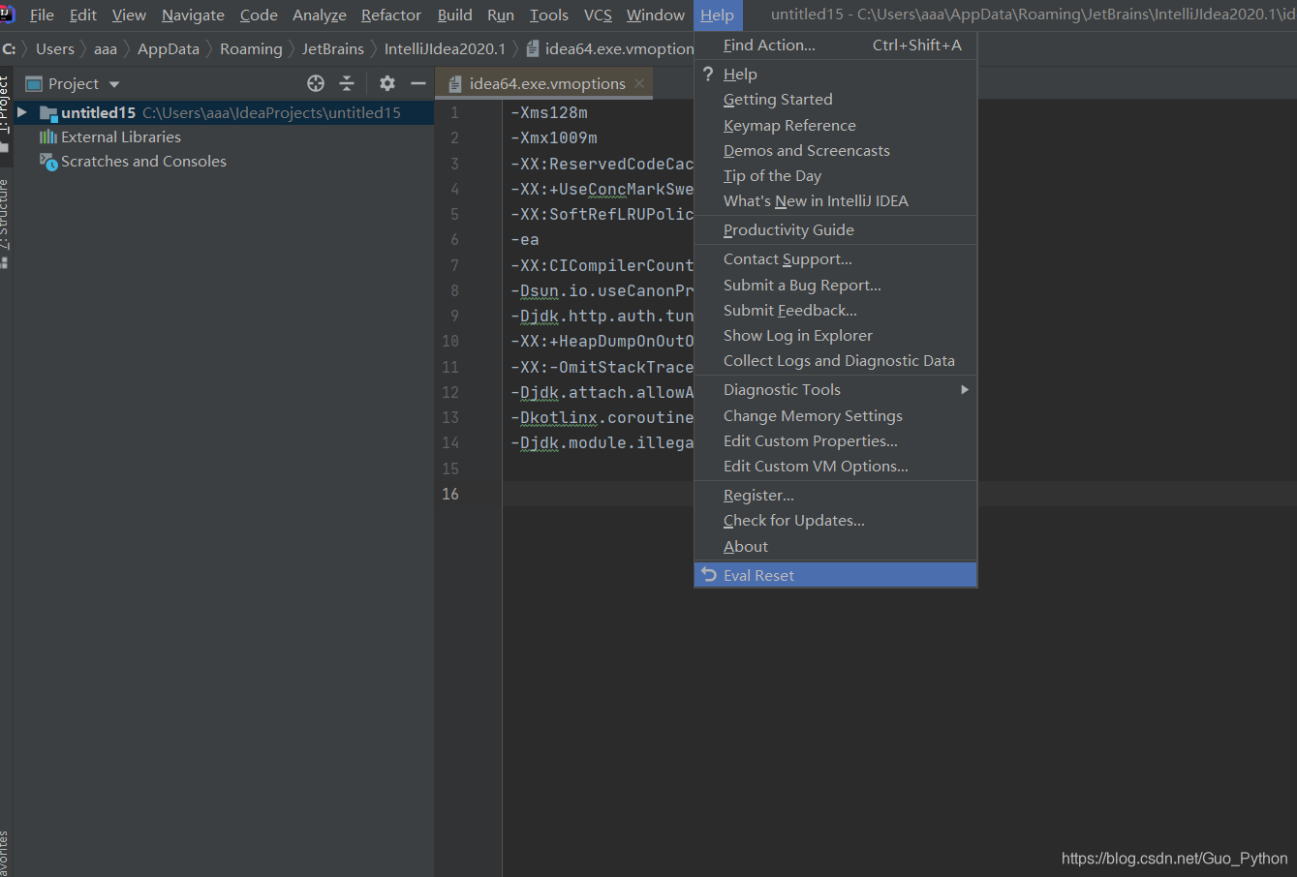Choose Keymap Reference menu item
This screenshot has width=1297, height=877.
pyautogui.click(x=836, y=125)
